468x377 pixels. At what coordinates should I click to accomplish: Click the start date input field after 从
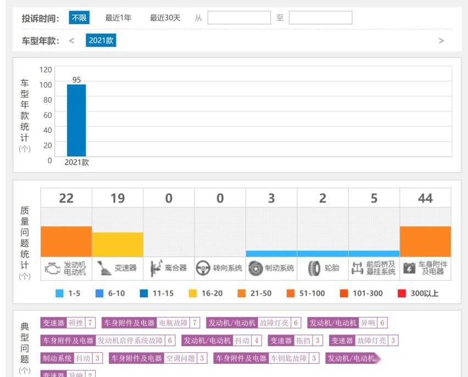[239, 18]
